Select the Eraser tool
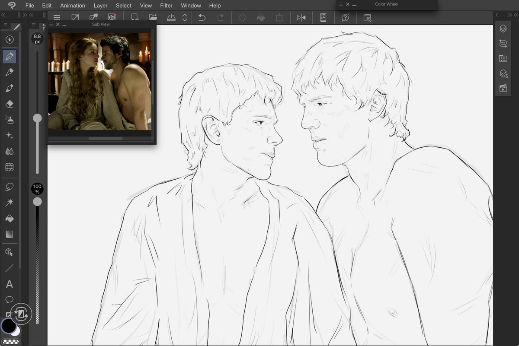Image resolution: width=519 pixels, height=346 pixels. pyautogui.click(x=9, y=104)
